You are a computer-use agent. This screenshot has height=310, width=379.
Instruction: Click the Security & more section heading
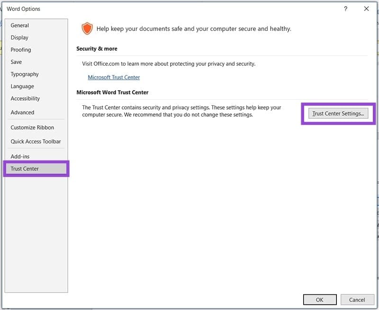tap(97, 48)
